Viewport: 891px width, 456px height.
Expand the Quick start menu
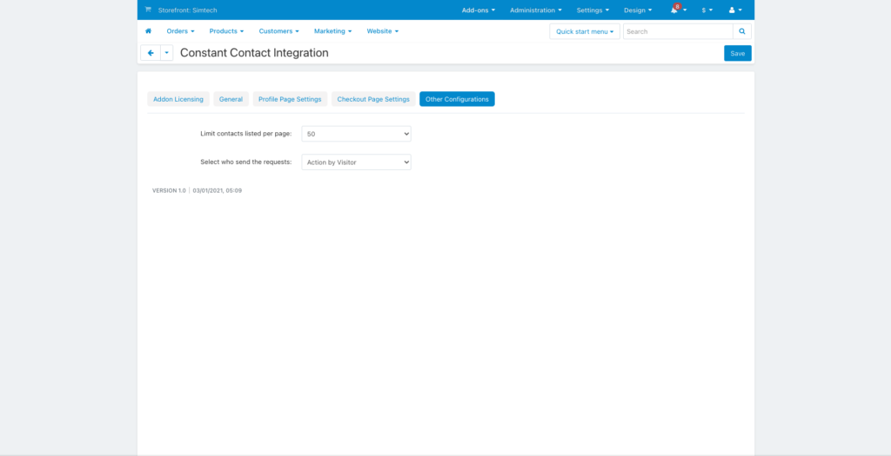[585, 31]
